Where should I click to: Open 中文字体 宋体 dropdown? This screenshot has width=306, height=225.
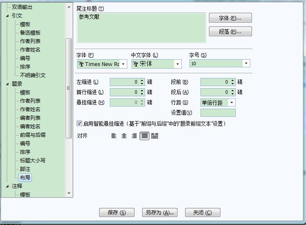click(x=177, y=64)
